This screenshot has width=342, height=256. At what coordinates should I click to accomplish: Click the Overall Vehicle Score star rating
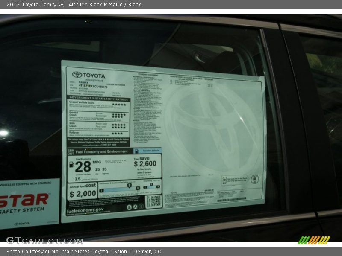[118, 104]
